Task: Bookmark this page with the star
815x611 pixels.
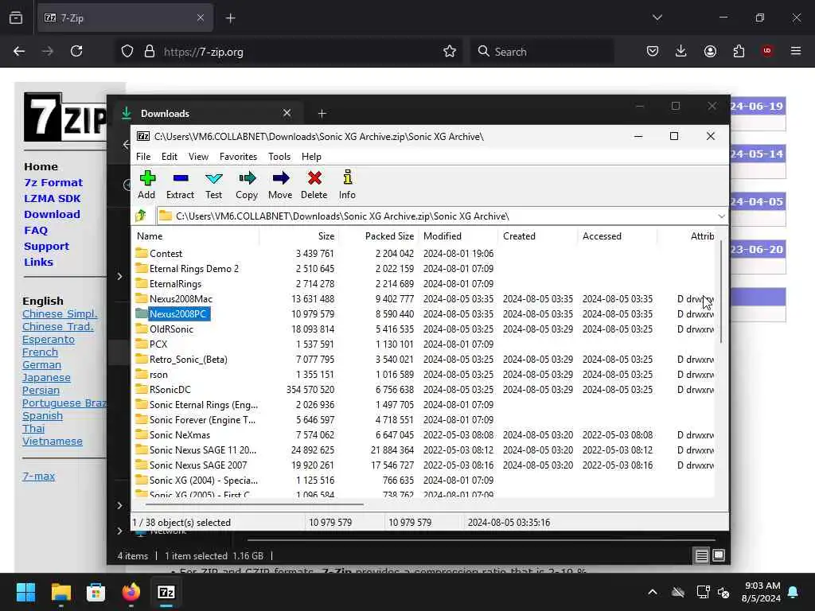Action: pyautogui.click(x=450, y=51)
